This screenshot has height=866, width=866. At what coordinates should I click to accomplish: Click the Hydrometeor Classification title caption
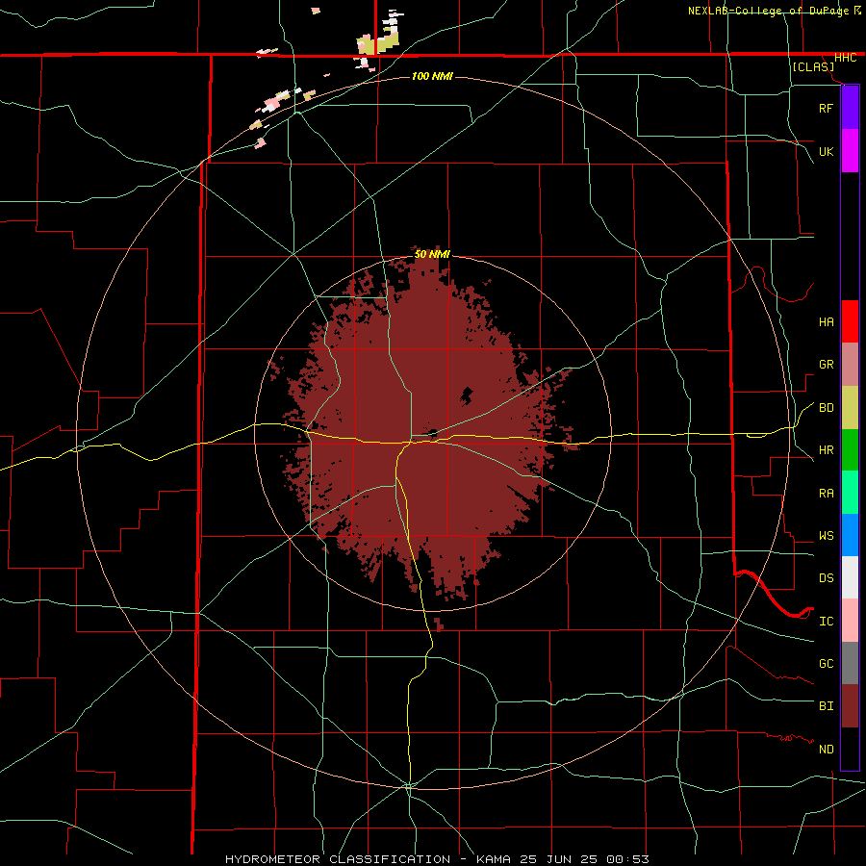tap(437, 859)
